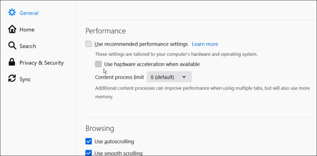Select the Home settings category
The height and width of the screenshot is (156, 317).
[x=27, y=30]
